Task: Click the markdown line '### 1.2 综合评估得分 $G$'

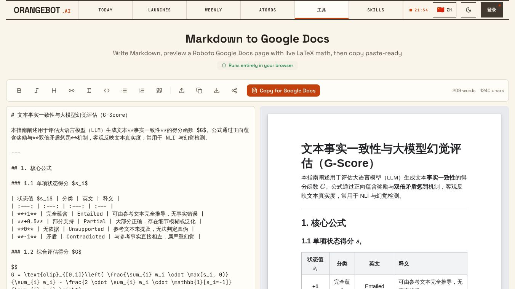Action: (46, 252)
